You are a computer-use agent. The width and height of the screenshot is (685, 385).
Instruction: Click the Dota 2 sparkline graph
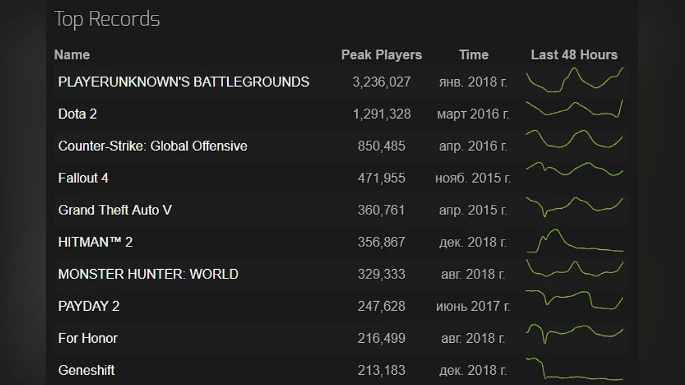point(574,110)
